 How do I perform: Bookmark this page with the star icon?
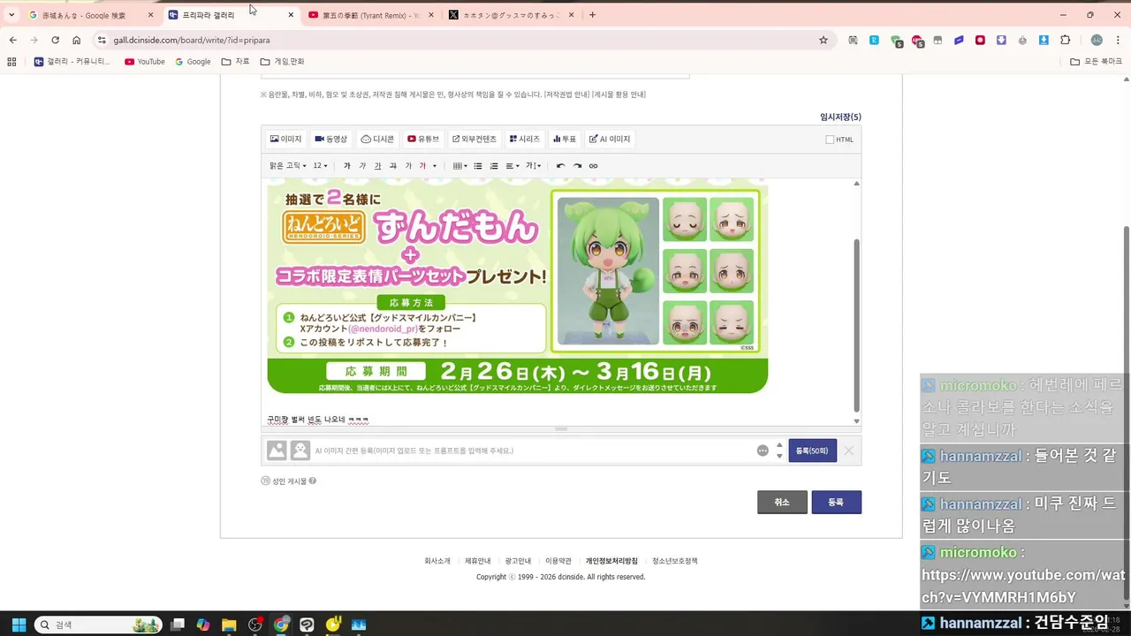pyautogui.click(x=824, y=40)
